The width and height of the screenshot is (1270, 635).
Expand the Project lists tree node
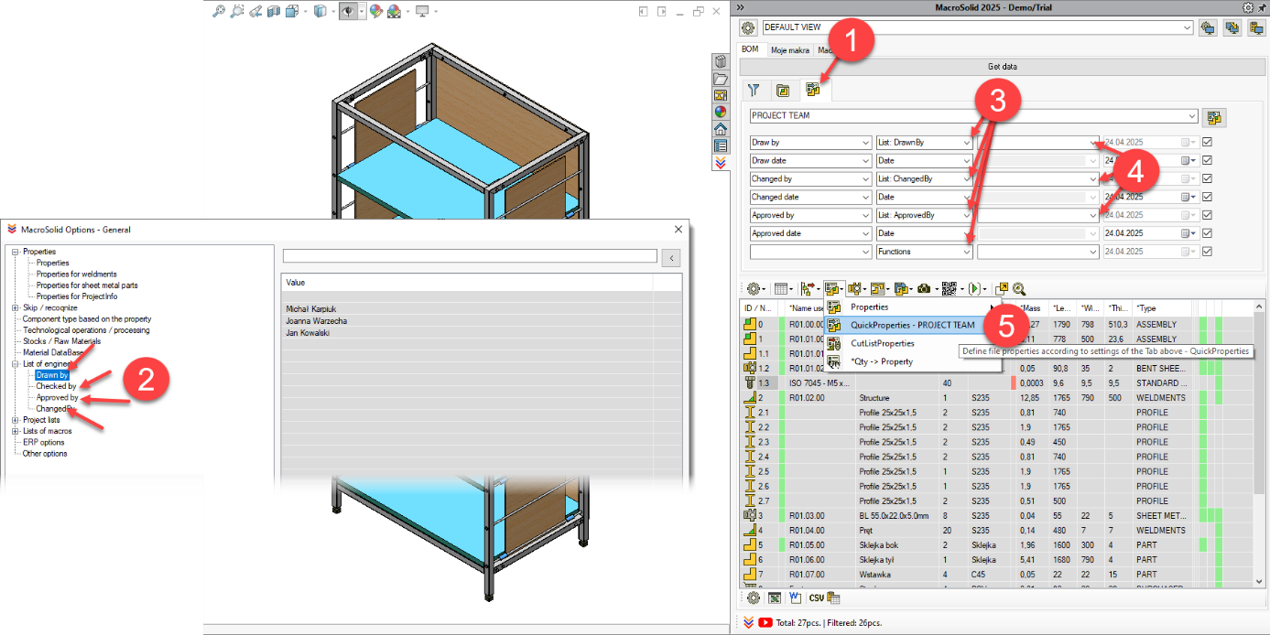point(15,420)
